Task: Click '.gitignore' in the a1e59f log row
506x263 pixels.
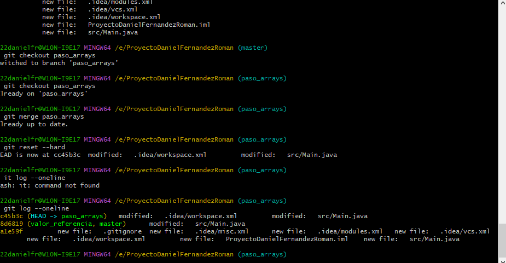Action: [x=123, y=232]
